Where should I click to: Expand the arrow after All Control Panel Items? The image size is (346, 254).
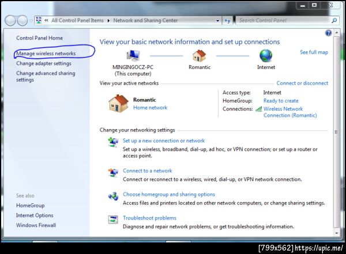[x=108, y=21]
